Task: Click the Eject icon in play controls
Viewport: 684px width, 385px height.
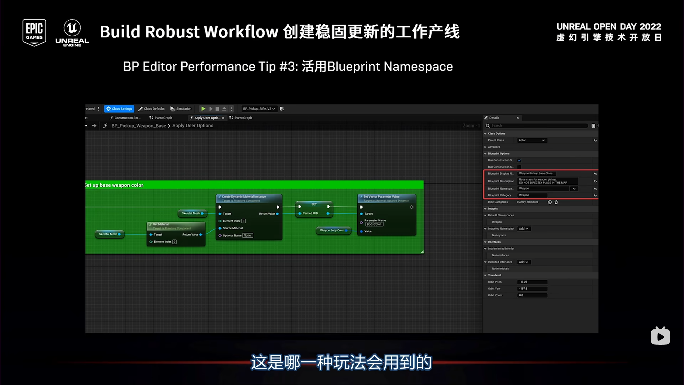Action: click(x=224, y=109)
